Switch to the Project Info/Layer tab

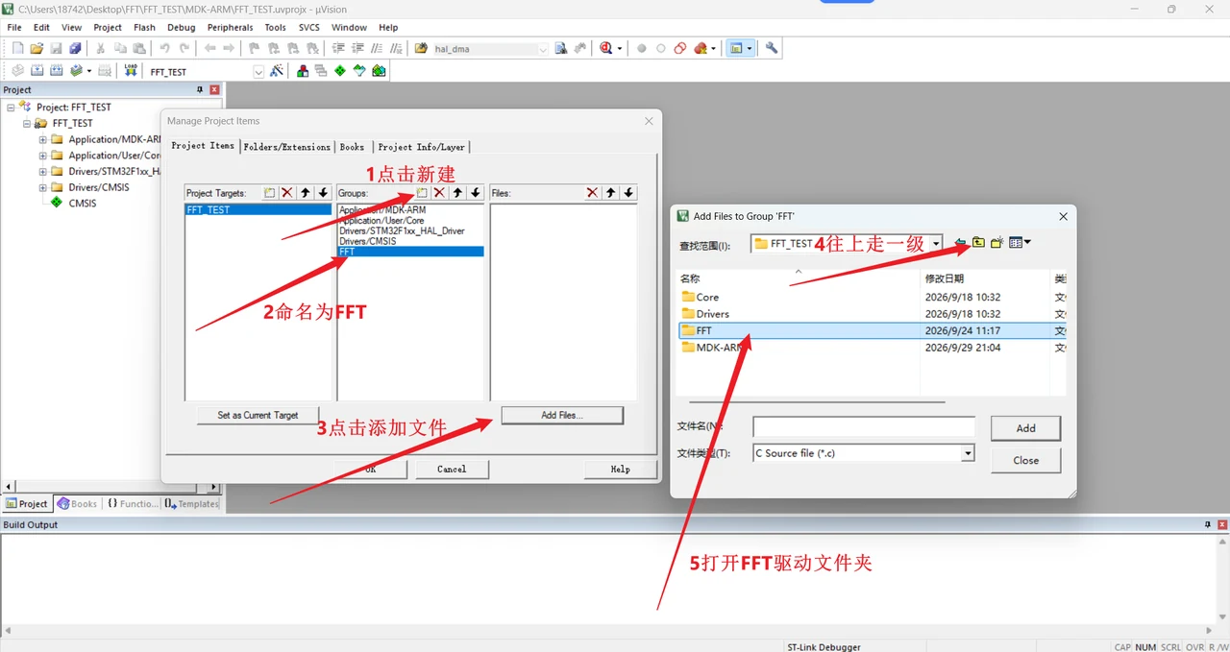point(422,147)
